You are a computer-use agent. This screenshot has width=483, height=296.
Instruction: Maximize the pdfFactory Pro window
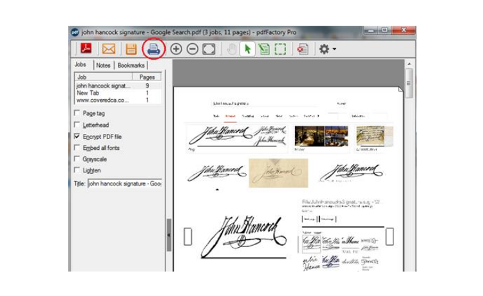[x=384, y=30]
